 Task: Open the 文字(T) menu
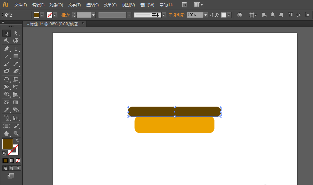74,5
